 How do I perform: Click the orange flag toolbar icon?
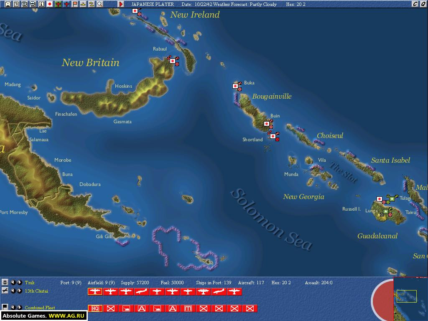75,4
